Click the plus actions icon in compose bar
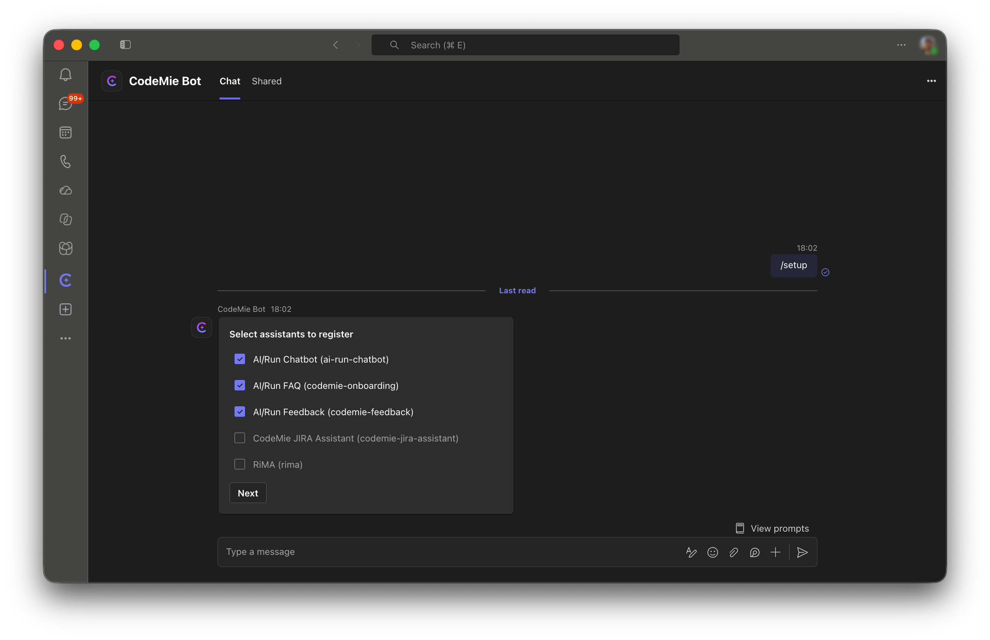The width and height of the screenshot is (990, 640). 775,552
